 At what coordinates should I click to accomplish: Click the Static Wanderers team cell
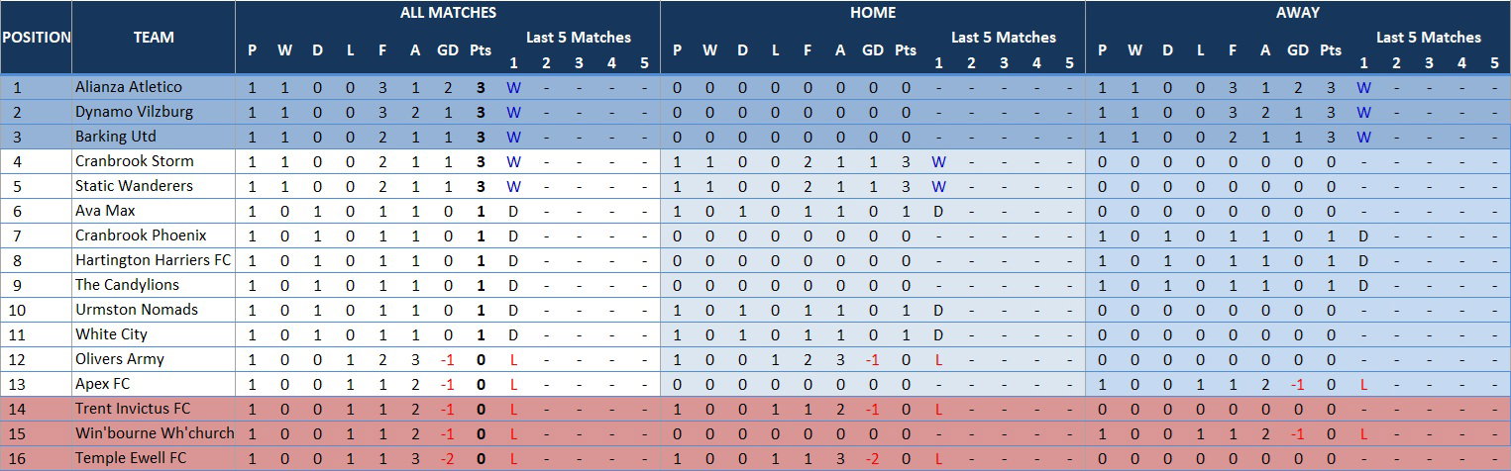tap(154, 186)
